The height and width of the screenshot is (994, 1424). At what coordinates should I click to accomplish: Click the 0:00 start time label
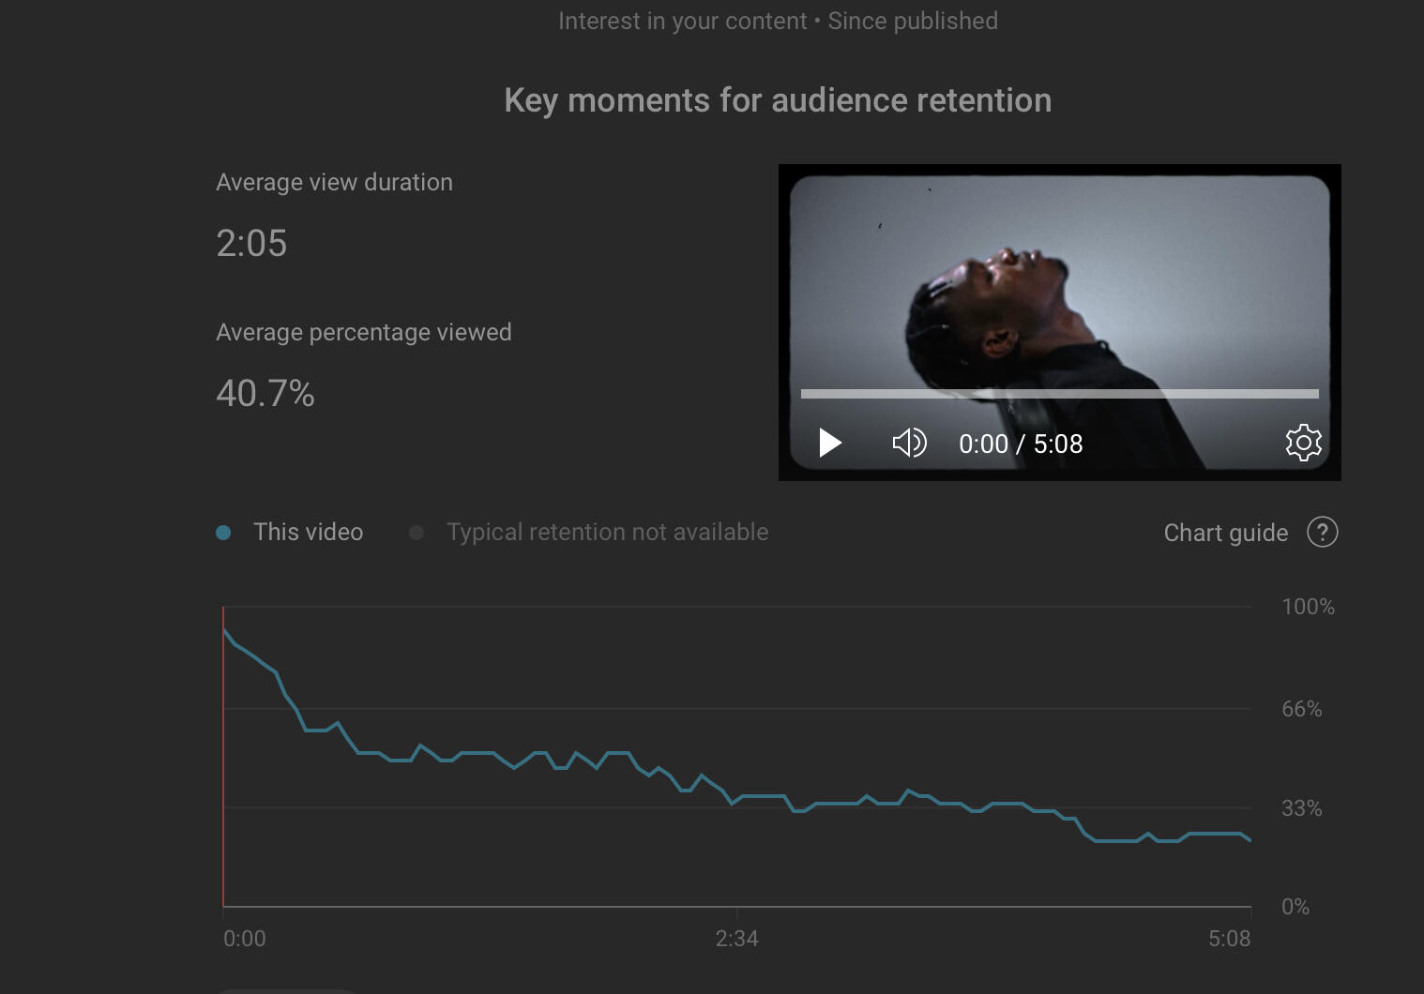(x=245, y=939)
